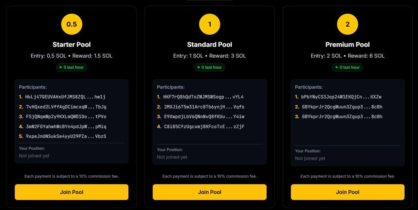Select Standard participant ending in zZjF

click(204, 127)
